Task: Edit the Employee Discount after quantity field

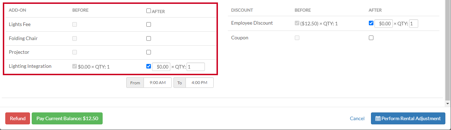Action: tap(414, 24)
